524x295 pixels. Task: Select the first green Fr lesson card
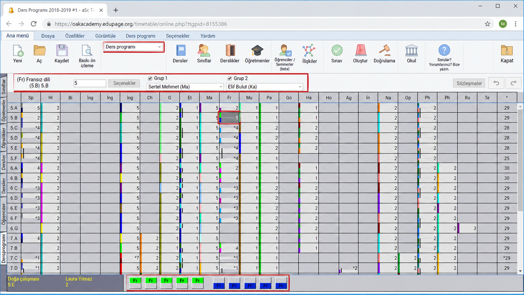tap(135, 283)
